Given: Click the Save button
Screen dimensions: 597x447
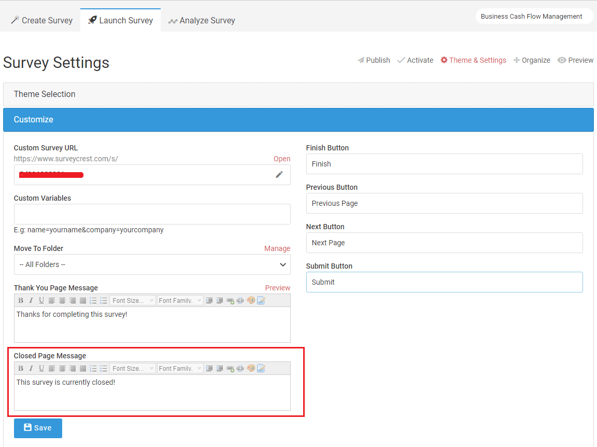Looking at the screenshot, I should [38, 428].
